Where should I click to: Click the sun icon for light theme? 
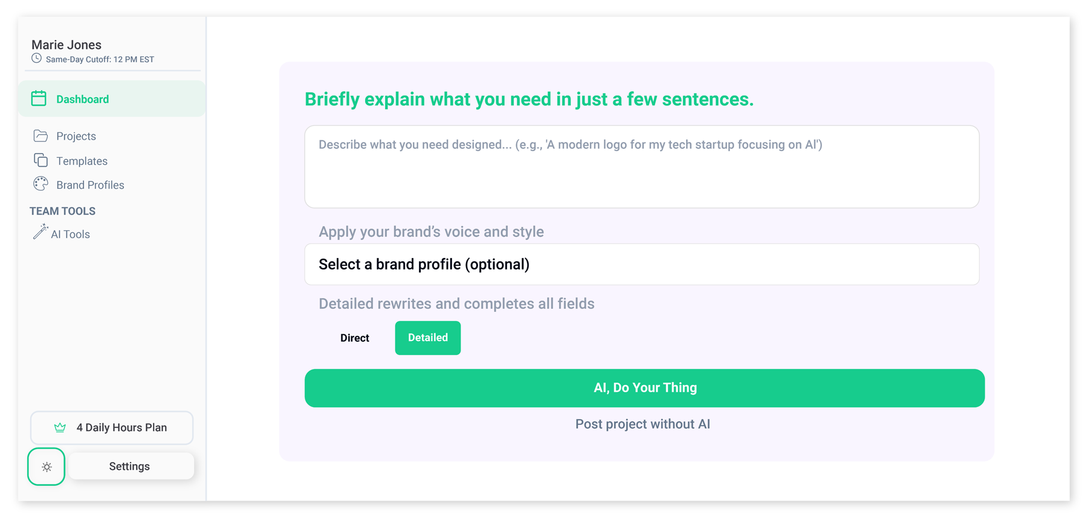[x=46, y=466]
